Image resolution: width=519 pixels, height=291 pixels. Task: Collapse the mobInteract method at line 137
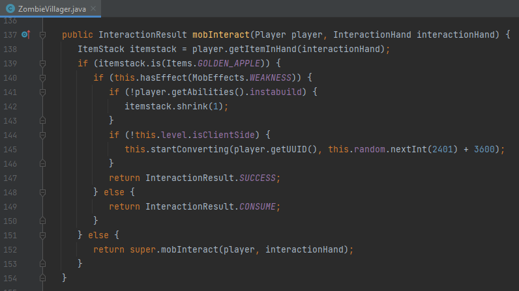42,35
